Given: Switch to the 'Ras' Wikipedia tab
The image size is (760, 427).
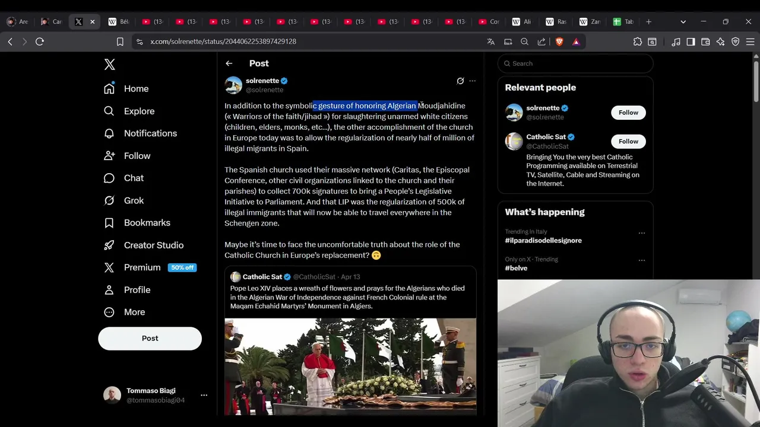Looking at the screenshot, I should 555,21.
